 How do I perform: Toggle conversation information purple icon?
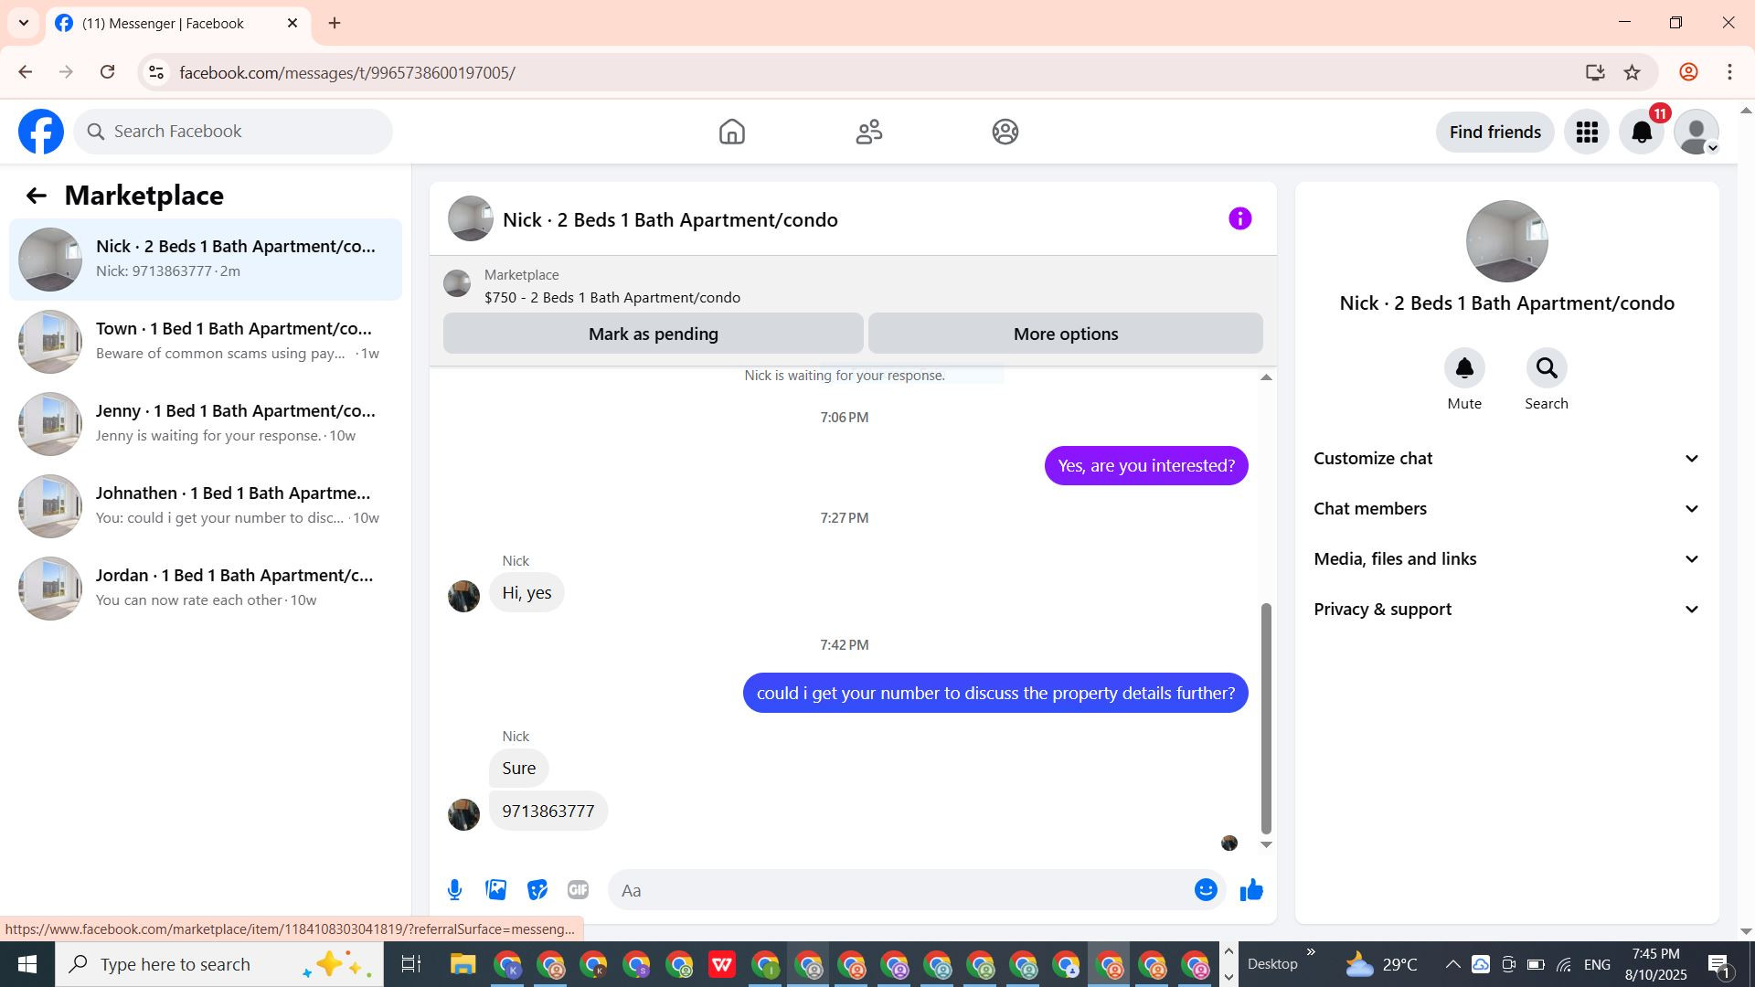pos(1239,218)
